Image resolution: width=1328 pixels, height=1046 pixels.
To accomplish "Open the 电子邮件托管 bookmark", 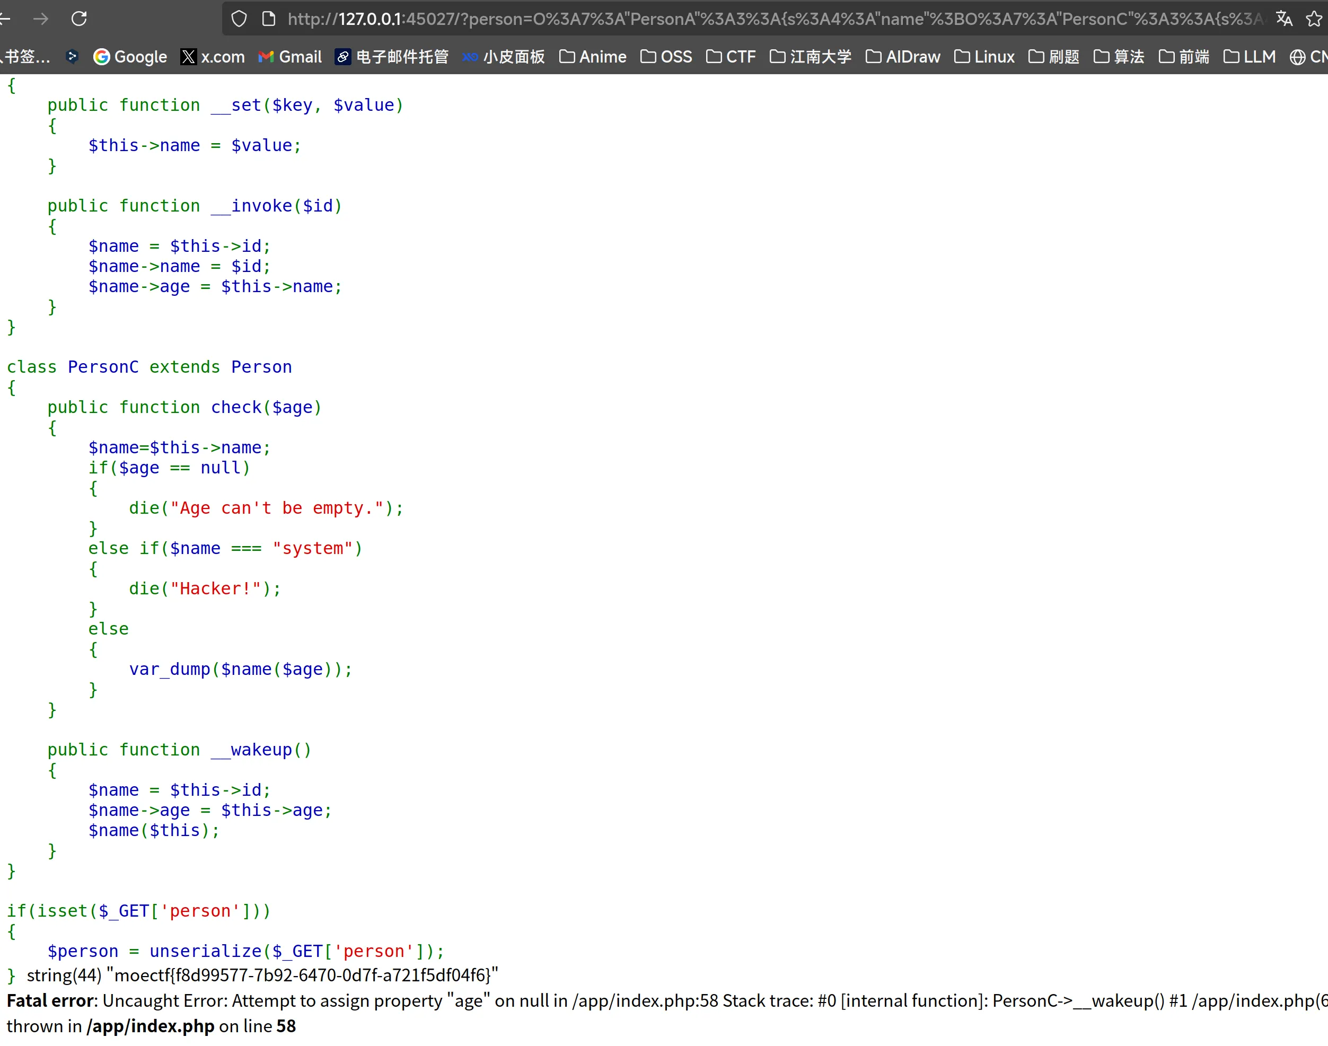I will [392, 57].
